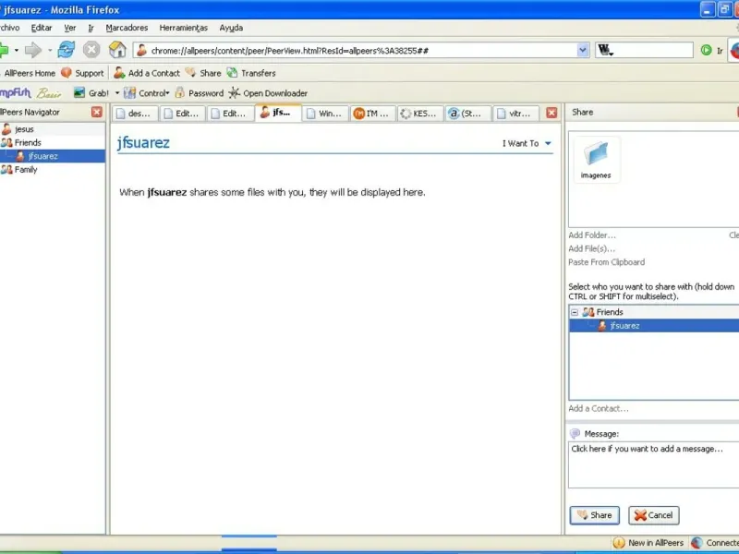
Task: Click the Support toolbar item
Action: pyautogui.click(x=82, y=73)
